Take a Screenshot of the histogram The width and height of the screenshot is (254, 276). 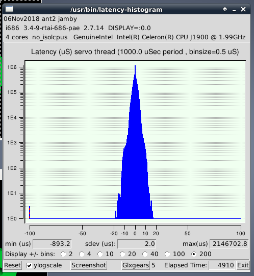tap(89, 265)
